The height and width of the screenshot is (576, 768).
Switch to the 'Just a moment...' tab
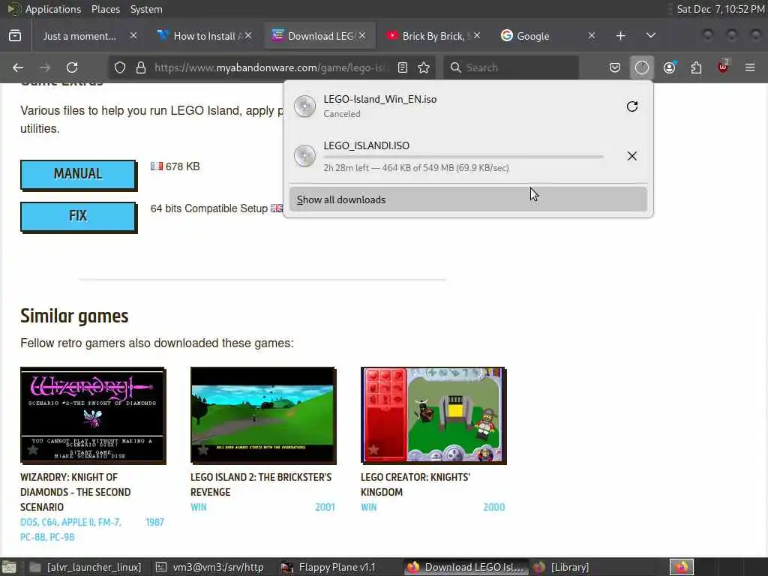79,36
